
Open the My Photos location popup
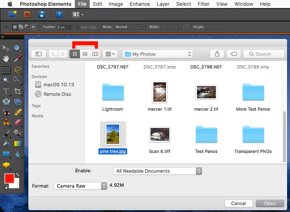(158, 54)
